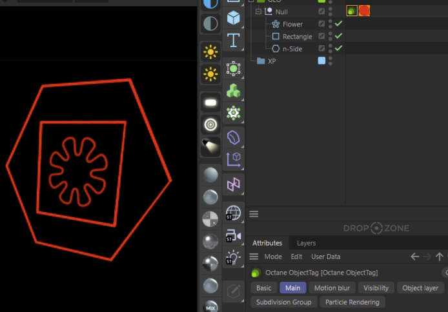Open the Object layer tab
The height and width of the screenshot is (312, 448).
point(420,288)
